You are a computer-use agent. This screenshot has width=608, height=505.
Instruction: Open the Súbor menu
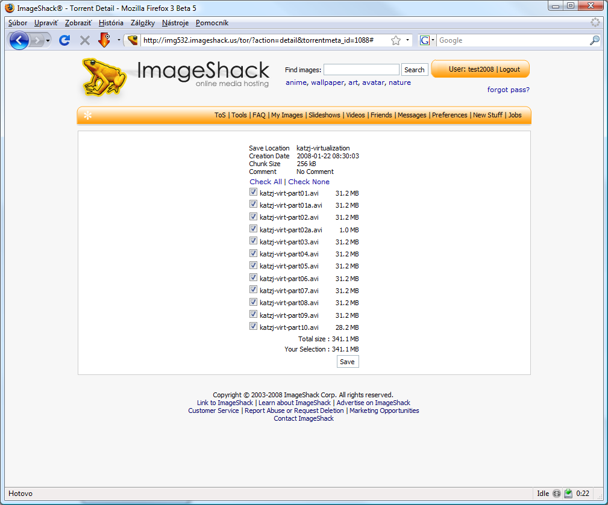[x=18, y=23]
